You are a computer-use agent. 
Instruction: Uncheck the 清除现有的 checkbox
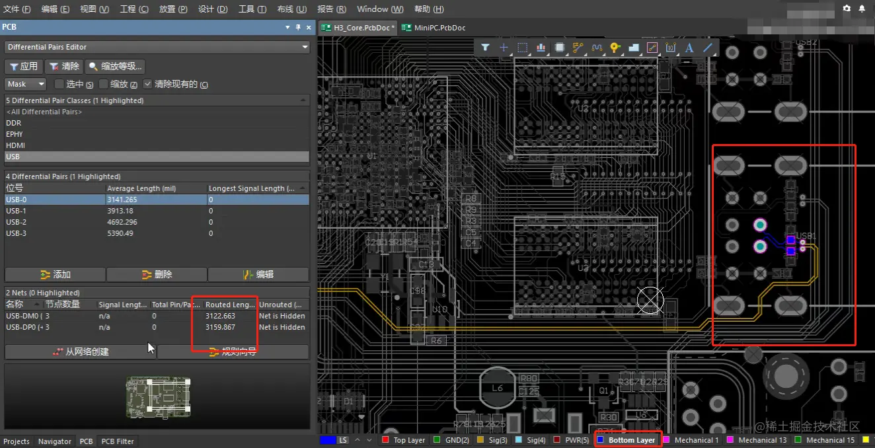(x=147, y=84)
